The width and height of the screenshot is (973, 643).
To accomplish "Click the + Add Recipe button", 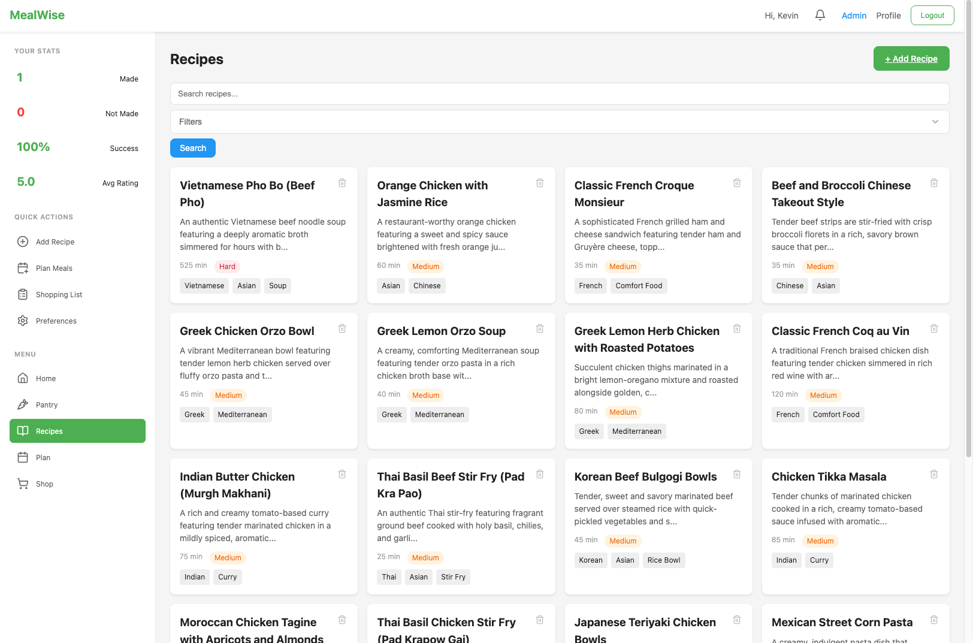I will click(911, 58).
